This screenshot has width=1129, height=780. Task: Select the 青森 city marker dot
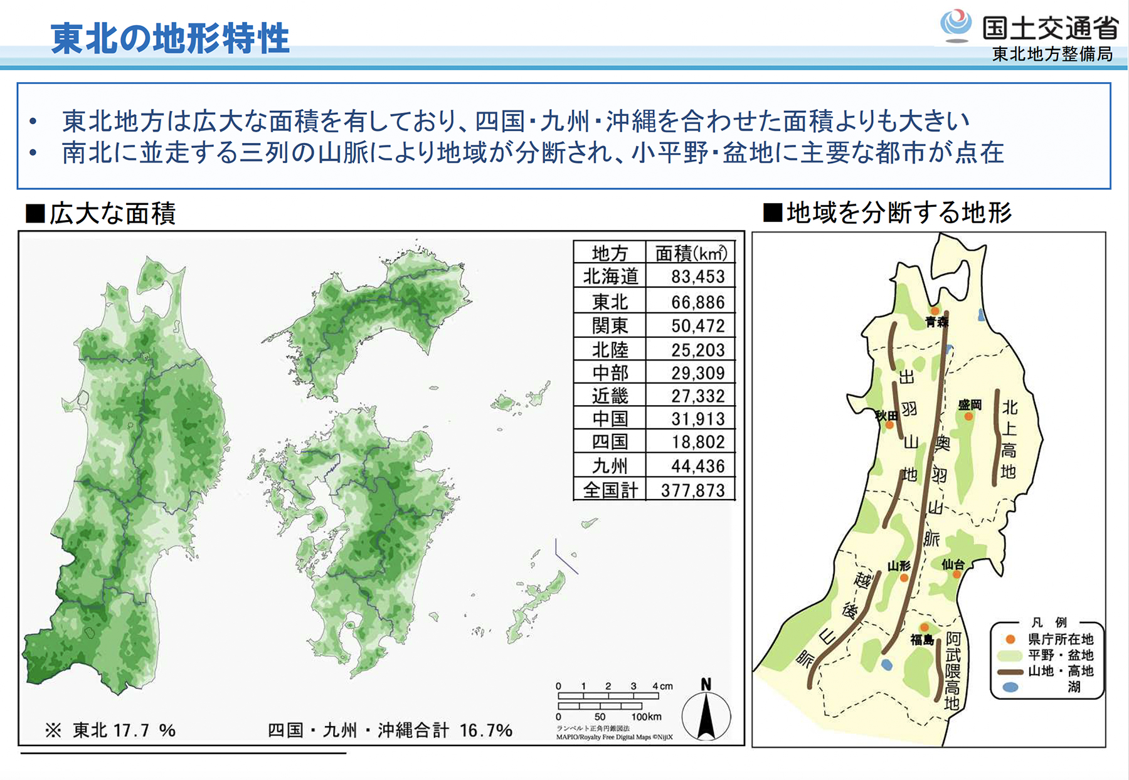click(x=935, y=311)
